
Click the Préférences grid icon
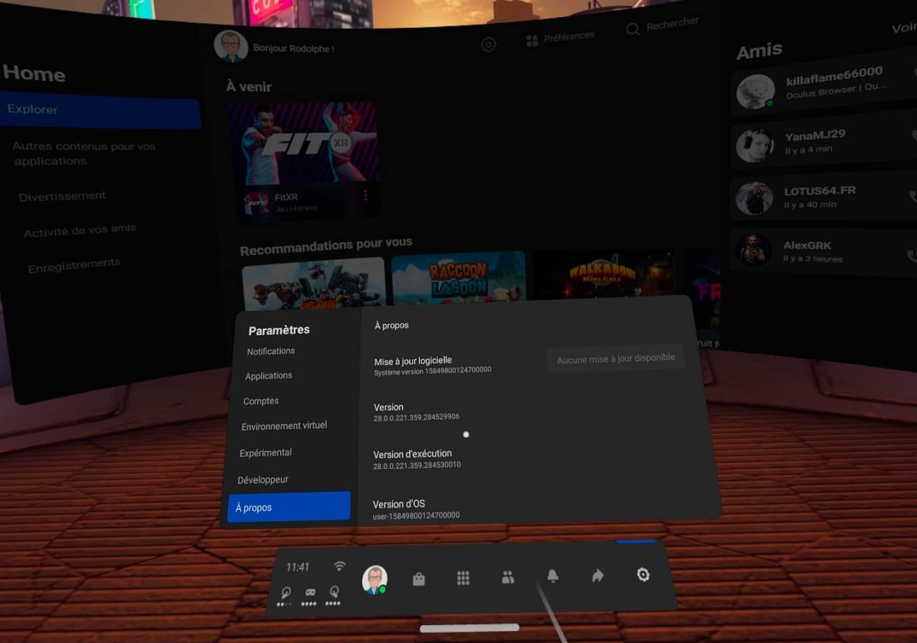point(532,41)
